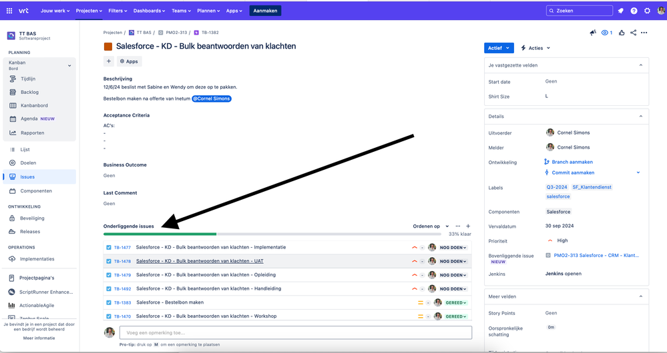Screen dimensions: 667x353
Task: Click the comment field Voeg een opmerking toe
Action: click(296, 332)
